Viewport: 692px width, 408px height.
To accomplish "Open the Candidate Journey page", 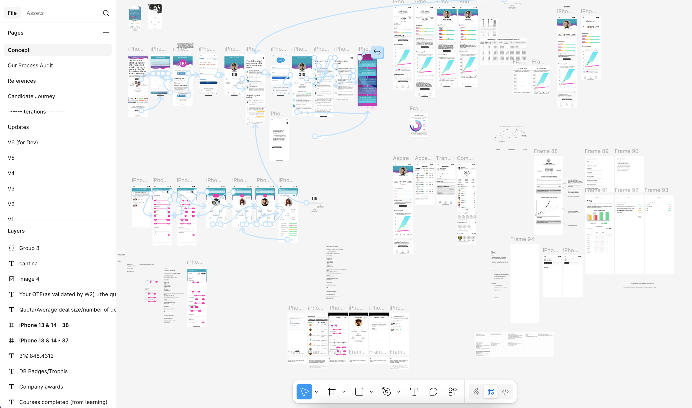I will [31, 96].
